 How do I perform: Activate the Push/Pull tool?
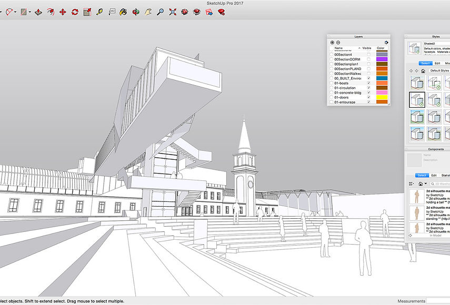(38, 12)
